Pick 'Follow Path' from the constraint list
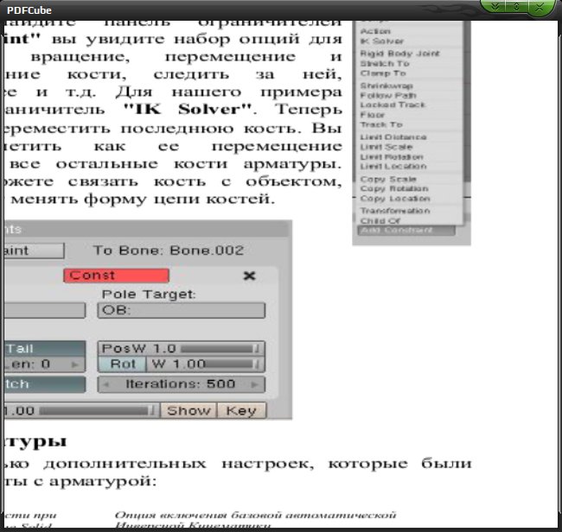This screenshot has width=562, height=532. pos(388,96)
